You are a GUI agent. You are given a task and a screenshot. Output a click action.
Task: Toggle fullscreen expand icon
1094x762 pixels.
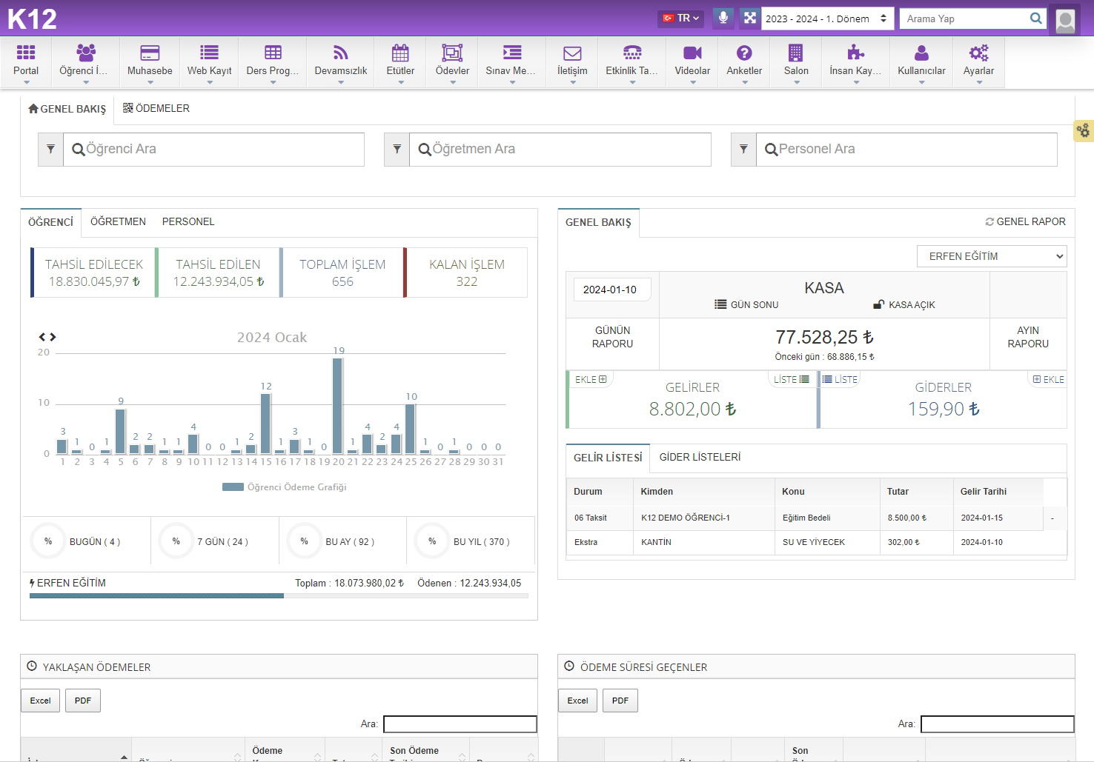point(750,18)
